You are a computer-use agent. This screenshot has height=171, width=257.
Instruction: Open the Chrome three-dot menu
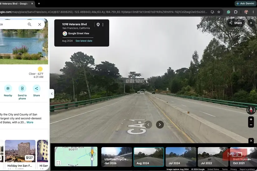[253, 12]
